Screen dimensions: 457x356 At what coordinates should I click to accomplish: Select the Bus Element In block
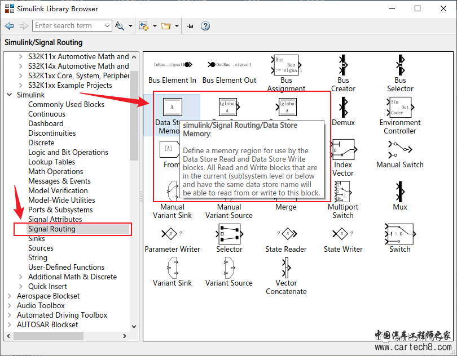(x=172, y=70)
